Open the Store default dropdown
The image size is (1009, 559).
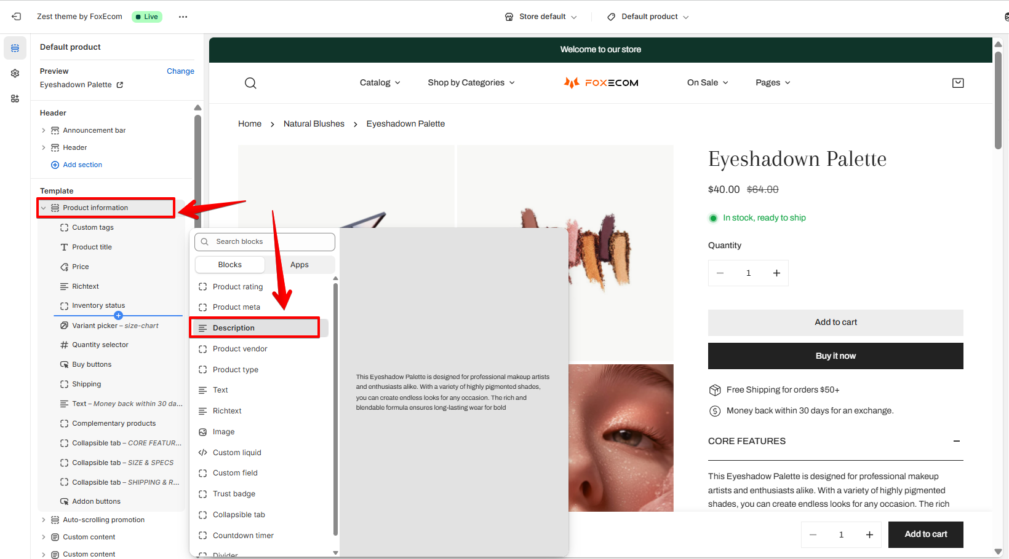point(541,17)
